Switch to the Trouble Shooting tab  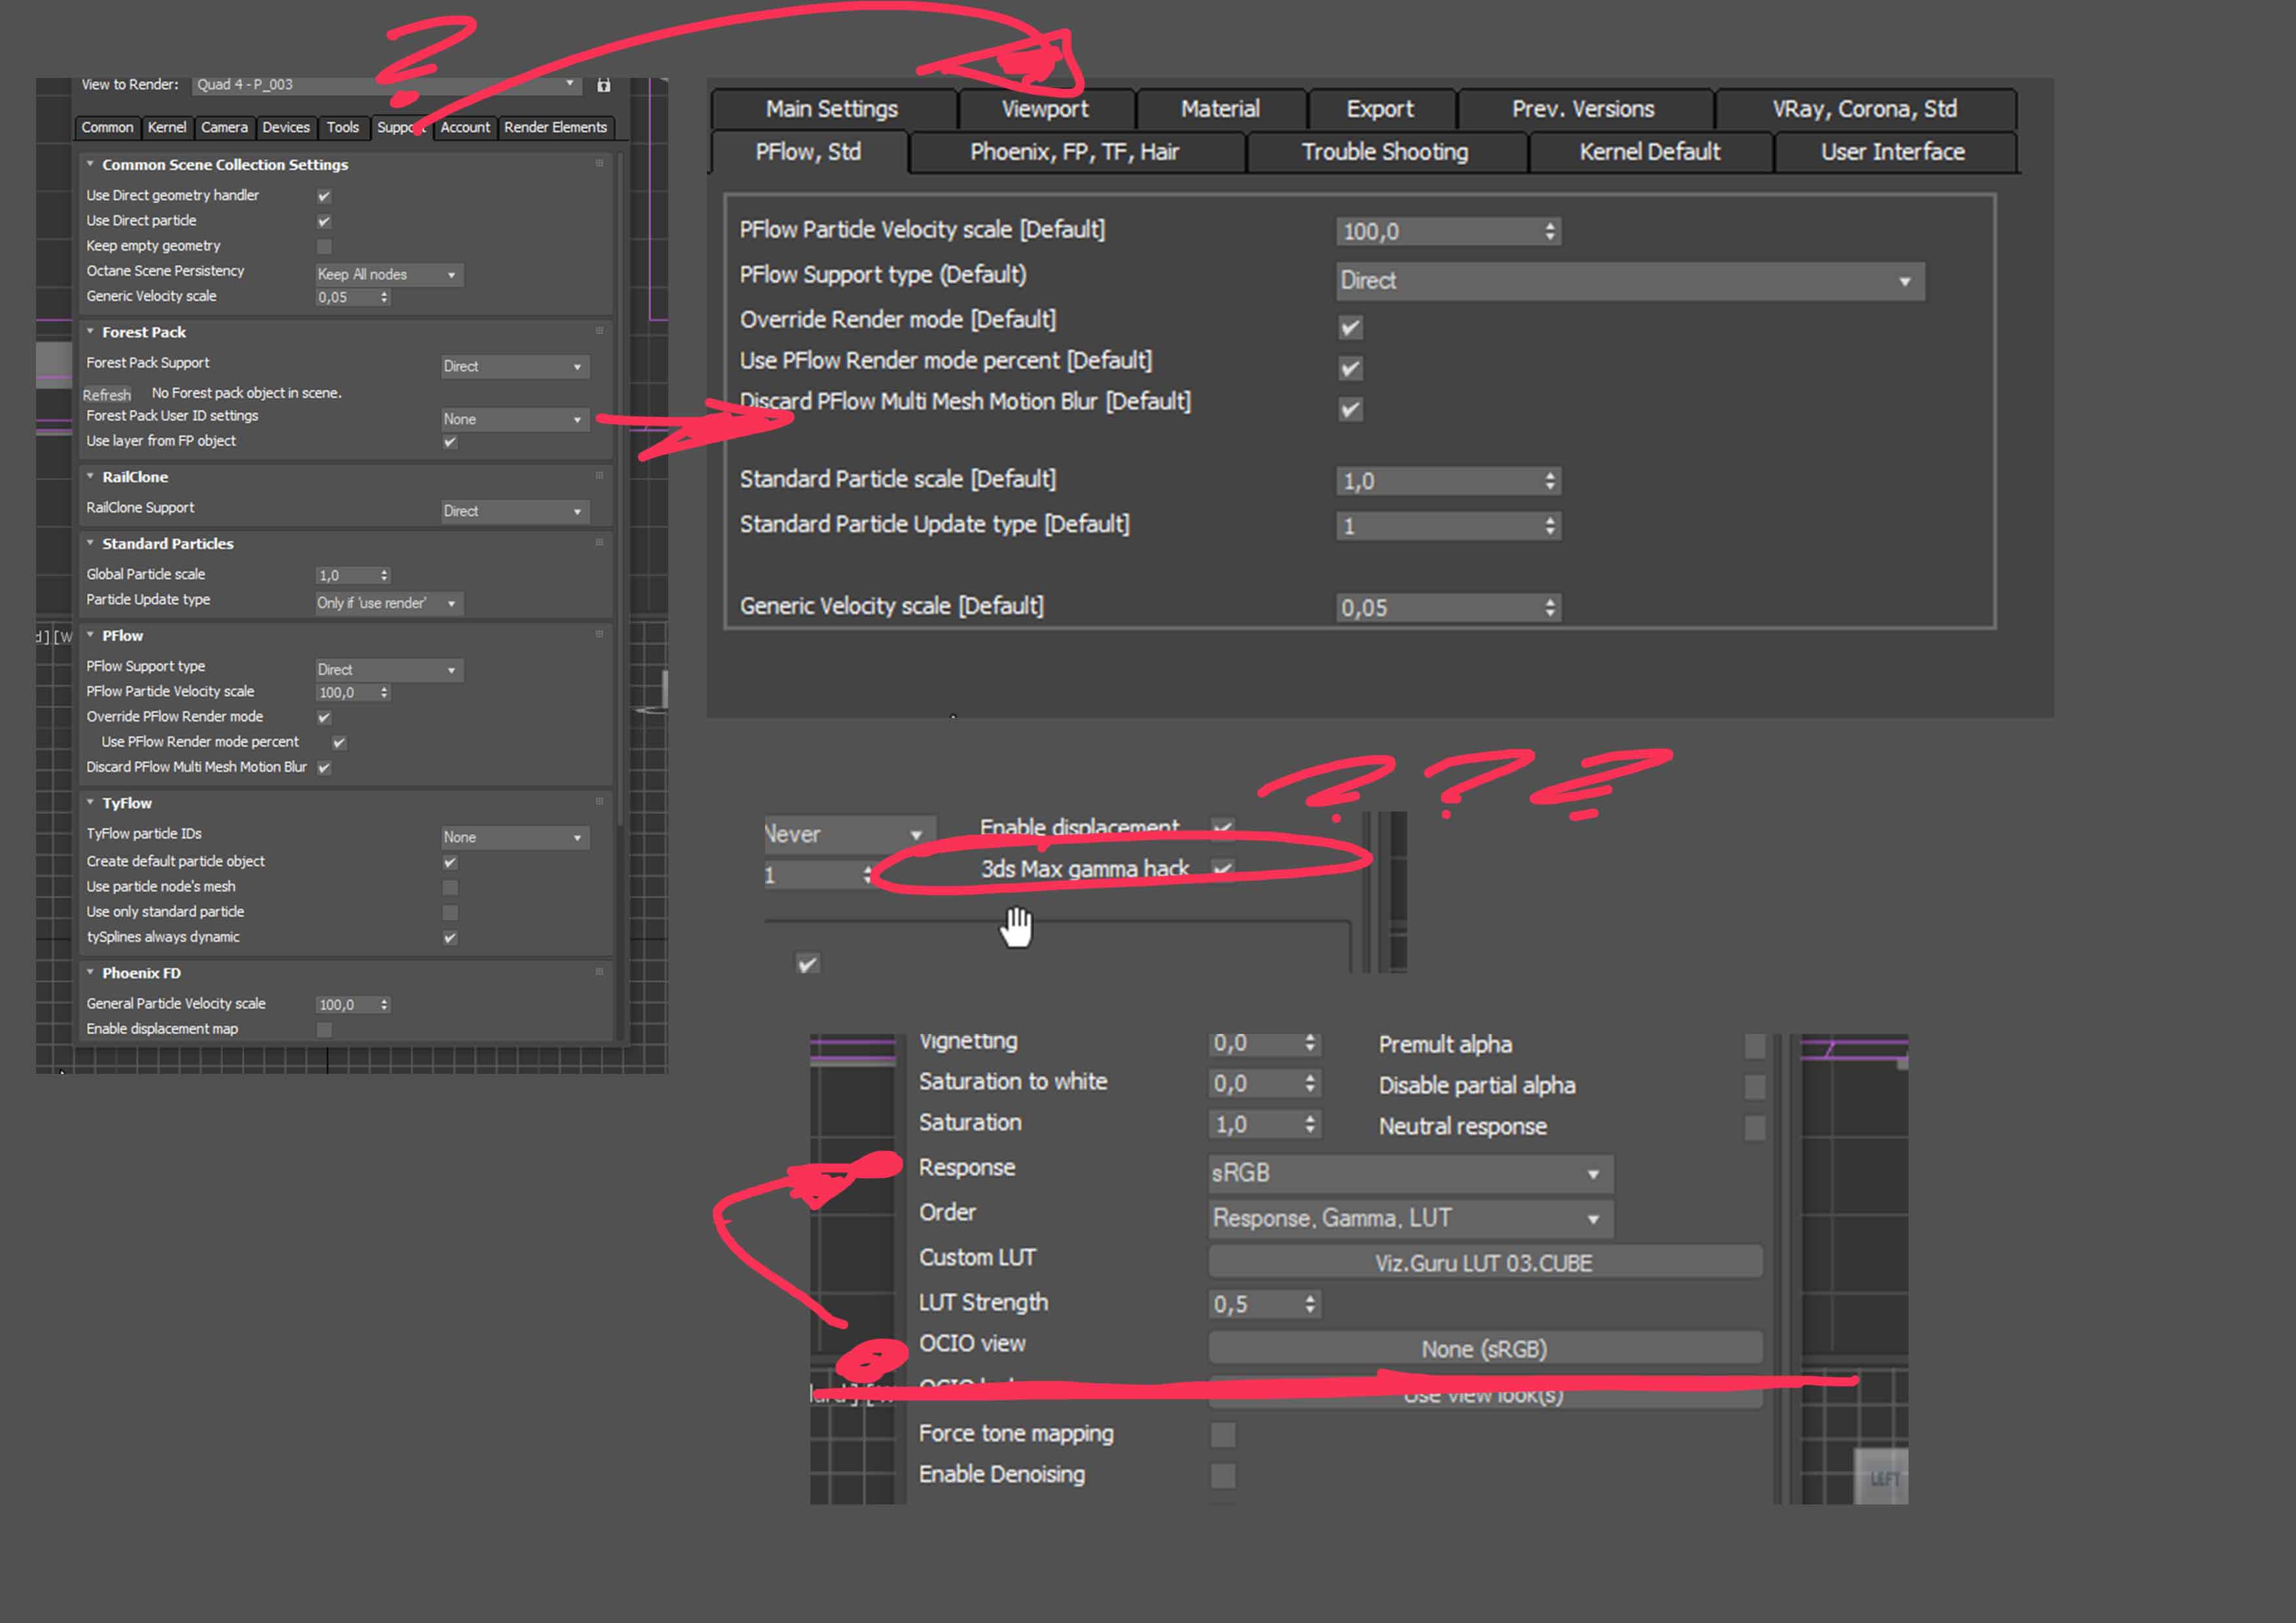tap(1384, 152)
